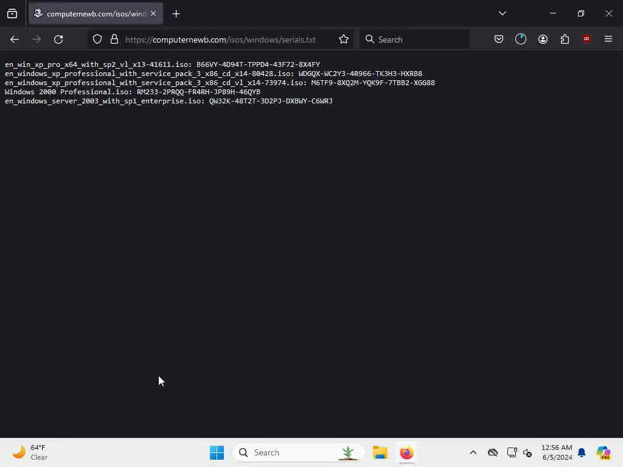This screenshot has height=467, width=623.
Task: Click the en_win_xp_pro_x64 serial line
Action: pos(162,64)
